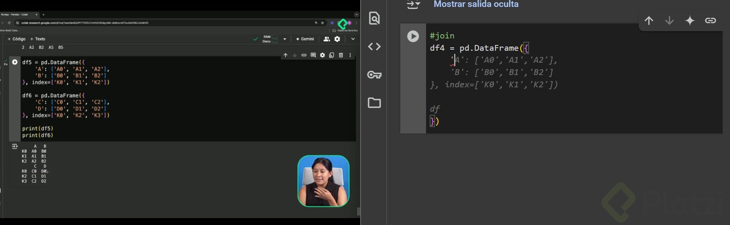Move the df5 cell up in the video toolbar
The height and width of the screenshot is (225, 730).
point(285,55)
